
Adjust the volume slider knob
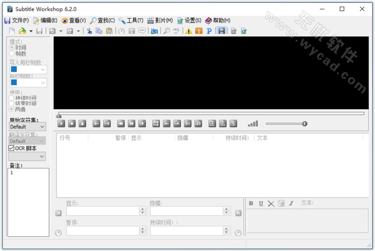pos(304,124)
